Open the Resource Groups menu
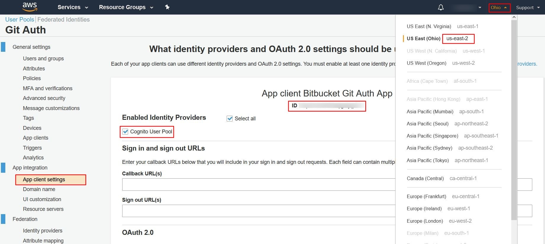Viewport: 545px width, 244px height. [122, 7]
